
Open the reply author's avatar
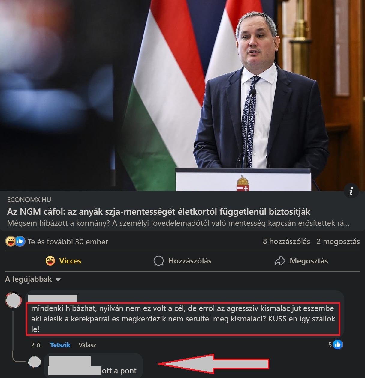click(x=35, y=362)
